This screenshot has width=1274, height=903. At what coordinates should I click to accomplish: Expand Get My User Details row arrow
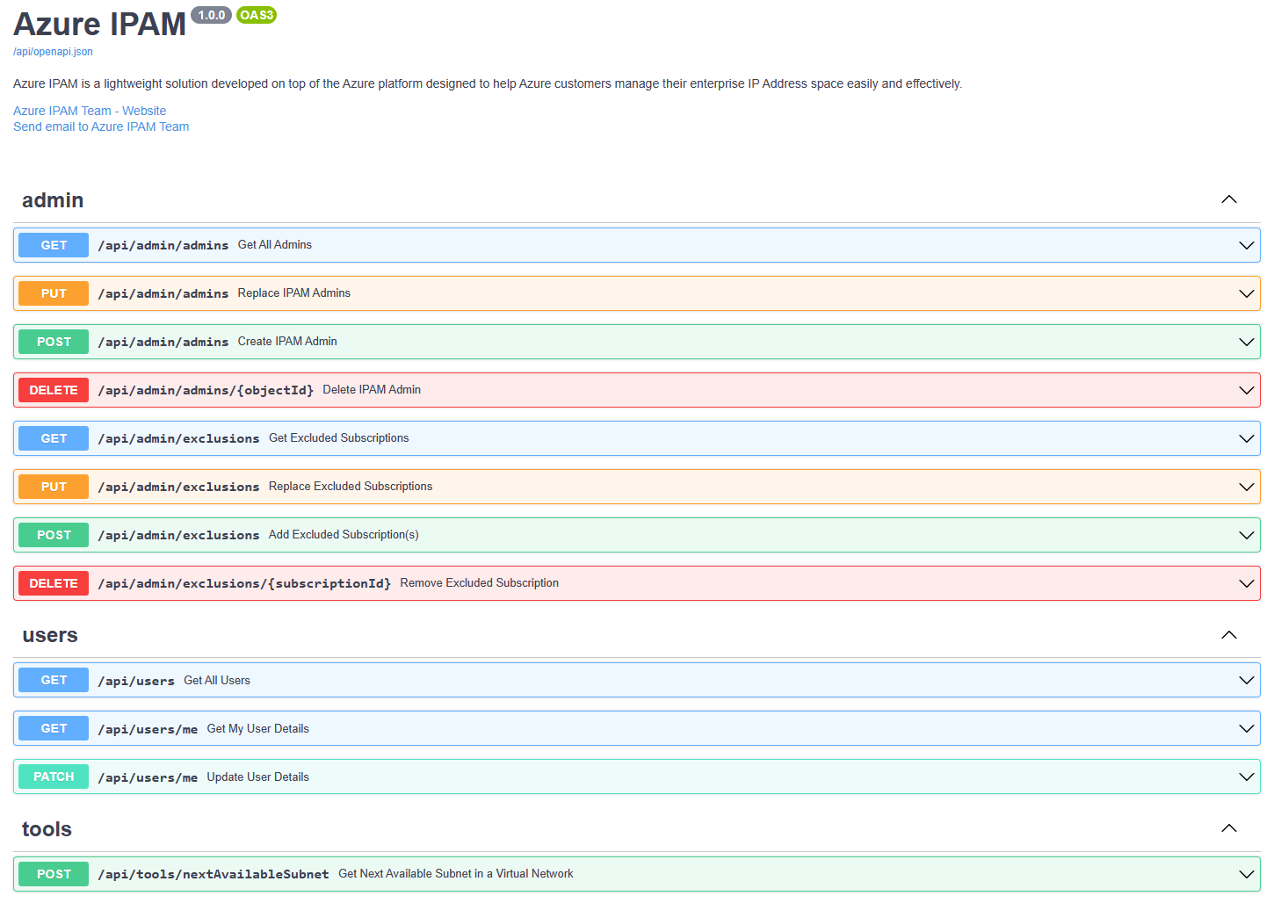coord(1246,728)
